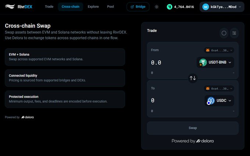Open the Explore tab
Viewport: 250px width, 156px height.
93,7
